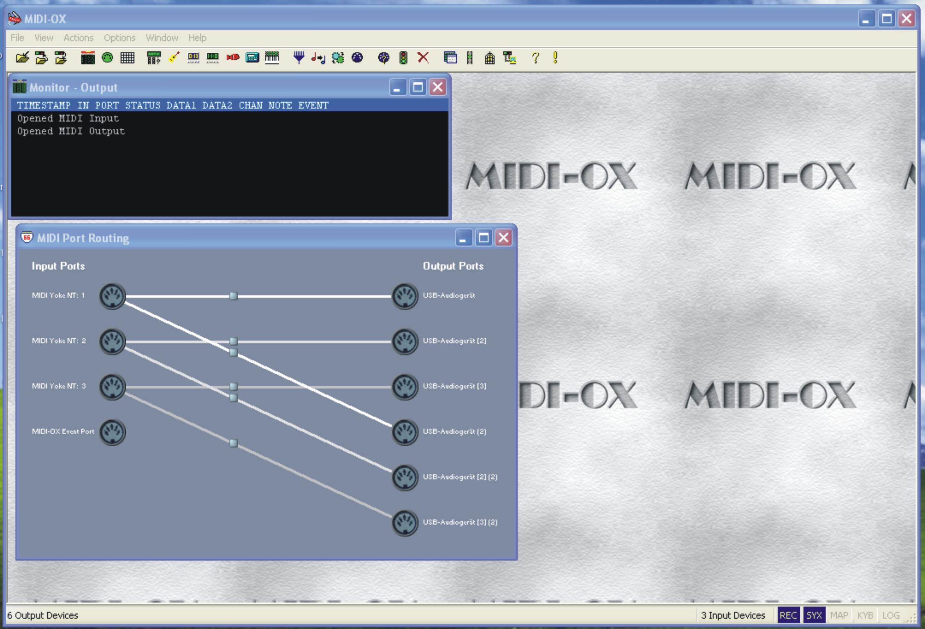Click USB-Audiogerät [3] (2) output port connector
The width and height of the screenshot is (925, 629).
[x=405, y=523]
